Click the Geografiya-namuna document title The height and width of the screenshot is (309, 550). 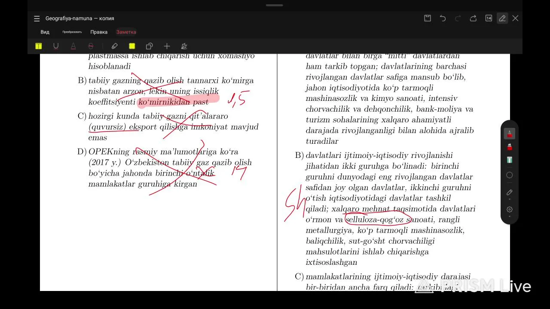[80, 18]
